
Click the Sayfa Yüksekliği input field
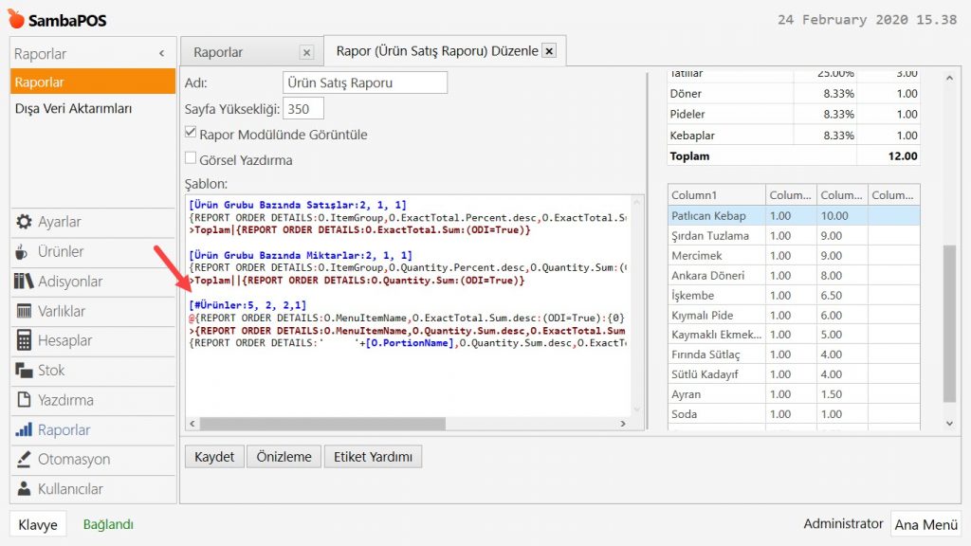tap(303, 109)
